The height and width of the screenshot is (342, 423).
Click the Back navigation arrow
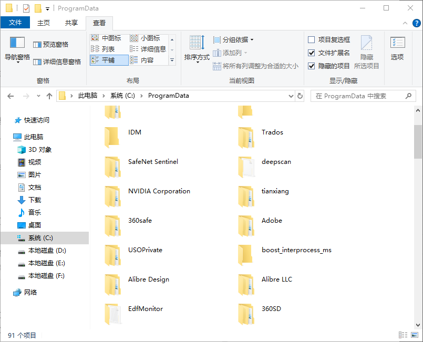[11, 96]
